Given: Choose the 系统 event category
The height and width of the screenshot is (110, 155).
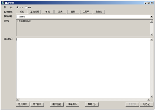Looking at the screenshot, I should (22, 12).
